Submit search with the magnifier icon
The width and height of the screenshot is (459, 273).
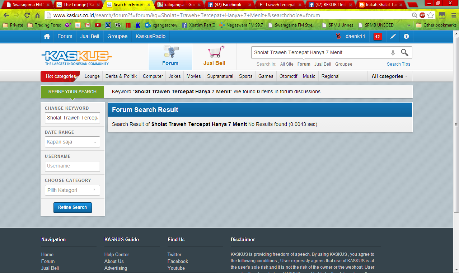tap(404, 53)
